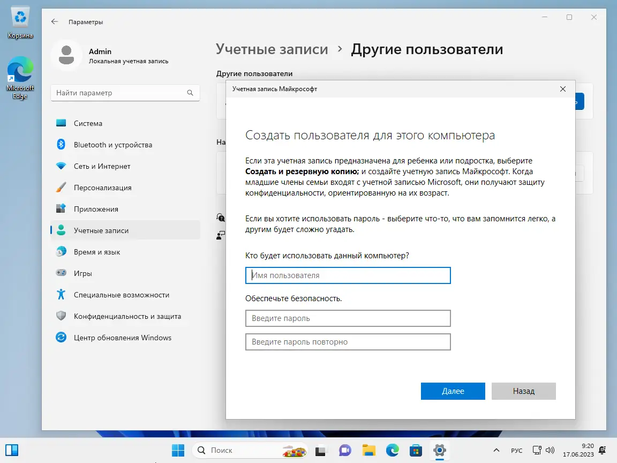
Task: Open Bluetooth и устройства settings
Action: pos(114,145)
